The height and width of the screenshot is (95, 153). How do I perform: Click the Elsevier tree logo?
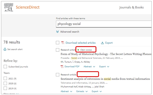[x=9, y=7]
